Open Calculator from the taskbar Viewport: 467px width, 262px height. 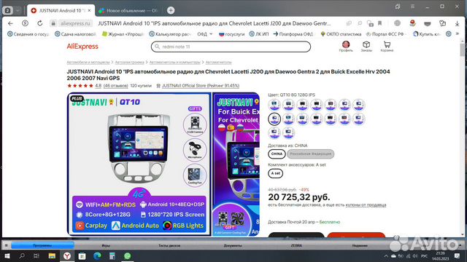tap(112, 255)
